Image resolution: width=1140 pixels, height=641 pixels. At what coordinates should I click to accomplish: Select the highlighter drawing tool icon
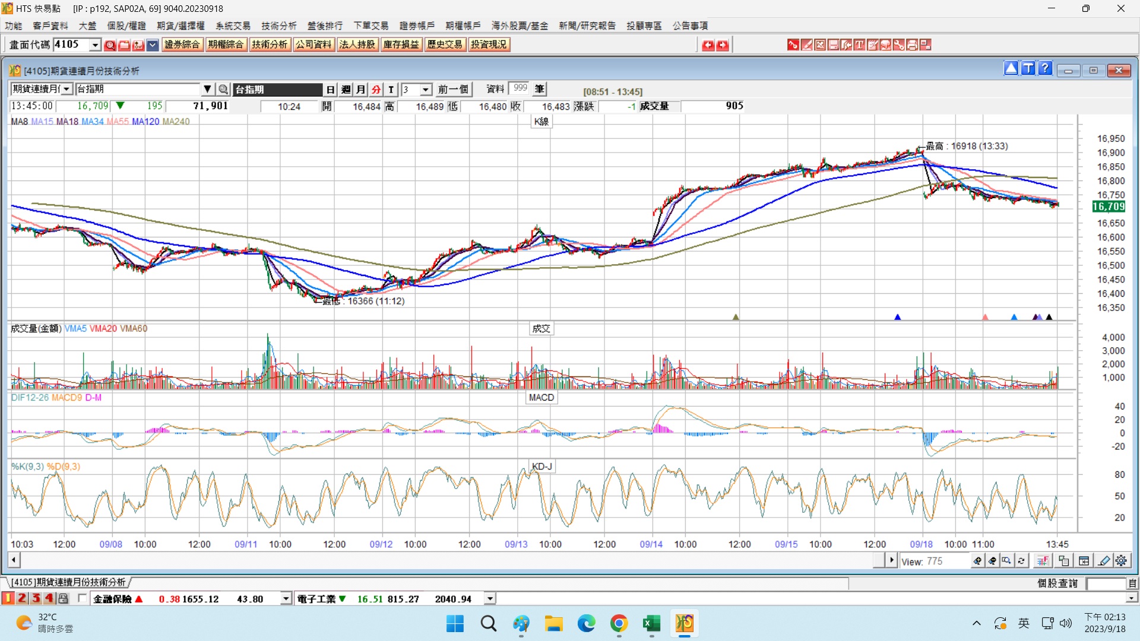[x=1104, y=561]
